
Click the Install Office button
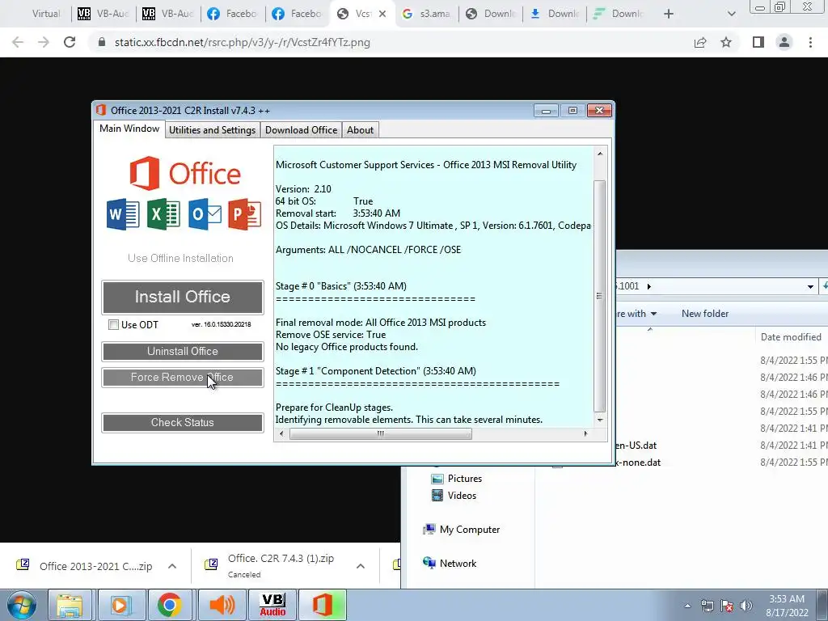tap(182, 297)
